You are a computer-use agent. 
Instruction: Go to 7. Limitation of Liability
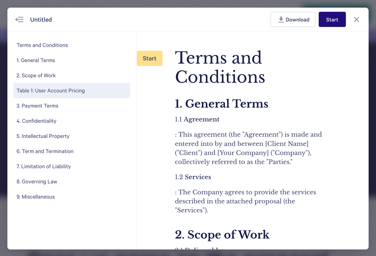pyautogui.click(x=72, y=166)
